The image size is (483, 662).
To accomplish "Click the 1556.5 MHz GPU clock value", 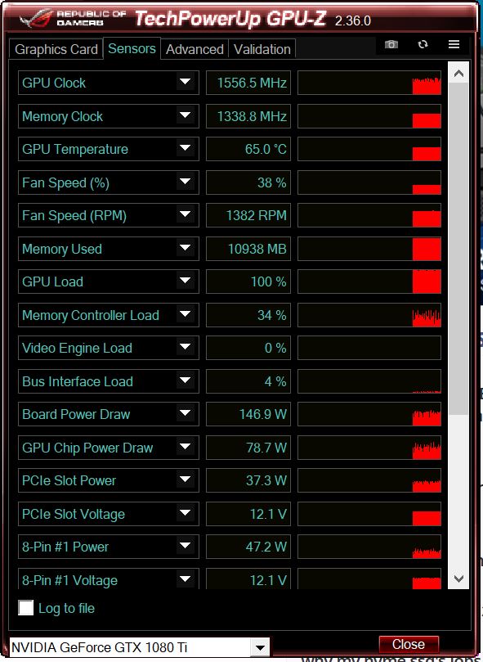I will [x=248, y=83].
